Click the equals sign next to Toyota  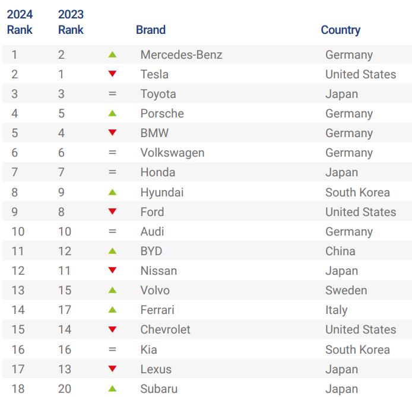pyautogui.click(x=113, y=94)
